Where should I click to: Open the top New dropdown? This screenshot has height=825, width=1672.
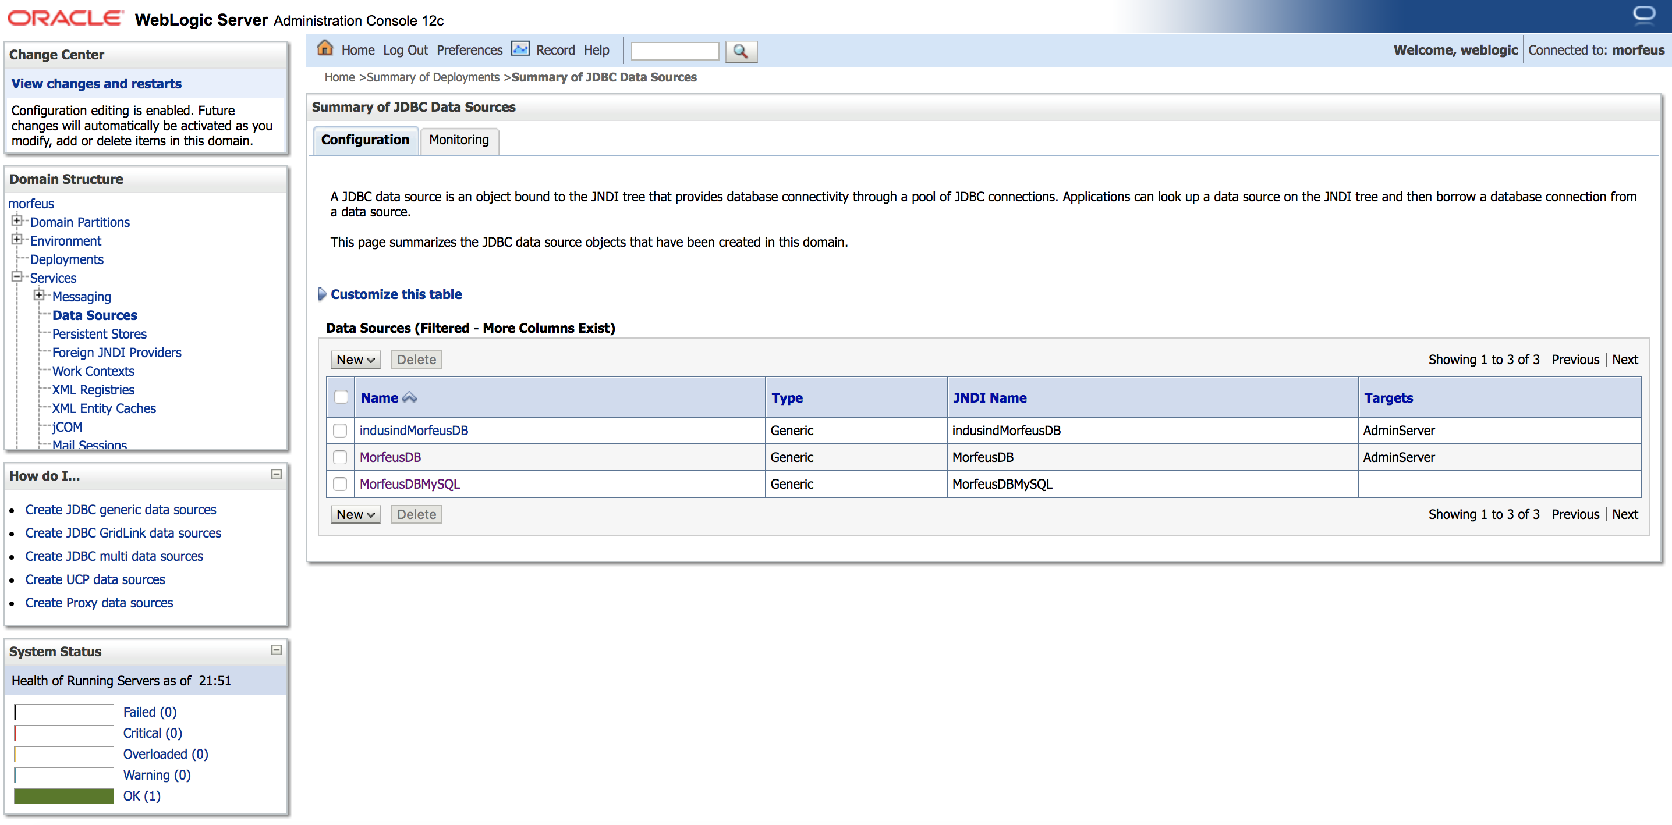tap(355, 360)
